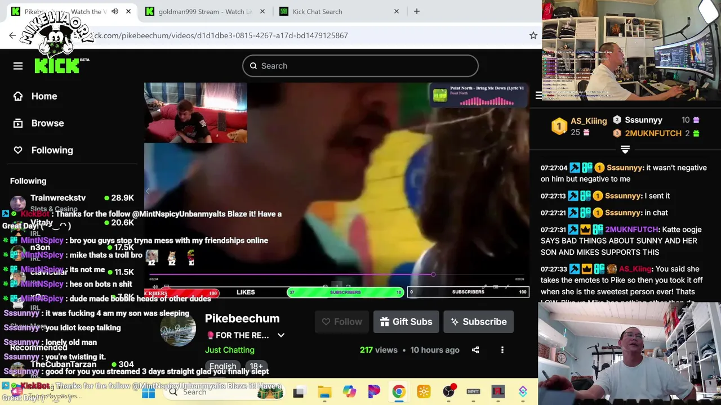Open the pink P app on taskbar

pos(374,392)
